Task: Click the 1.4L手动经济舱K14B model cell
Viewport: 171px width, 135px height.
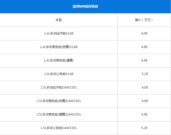Action: tap(59, 33)
